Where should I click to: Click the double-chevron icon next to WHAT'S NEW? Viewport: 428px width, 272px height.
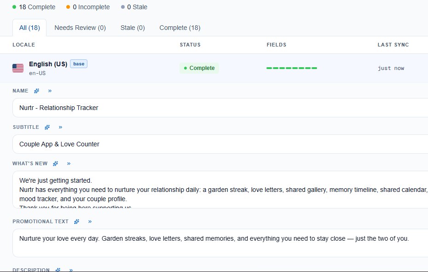click(69, 163)
